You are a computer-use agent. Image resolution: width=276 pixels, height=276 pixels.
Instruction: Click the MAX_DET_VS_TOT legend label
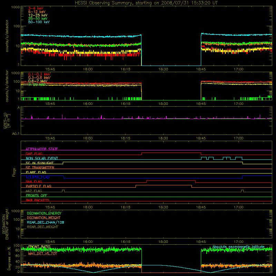pyautogui.click(x=43, y=254)
